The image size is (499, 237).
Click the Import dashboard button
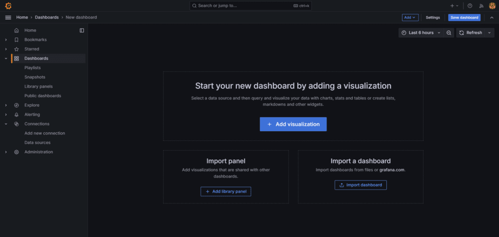pos(361,185)
